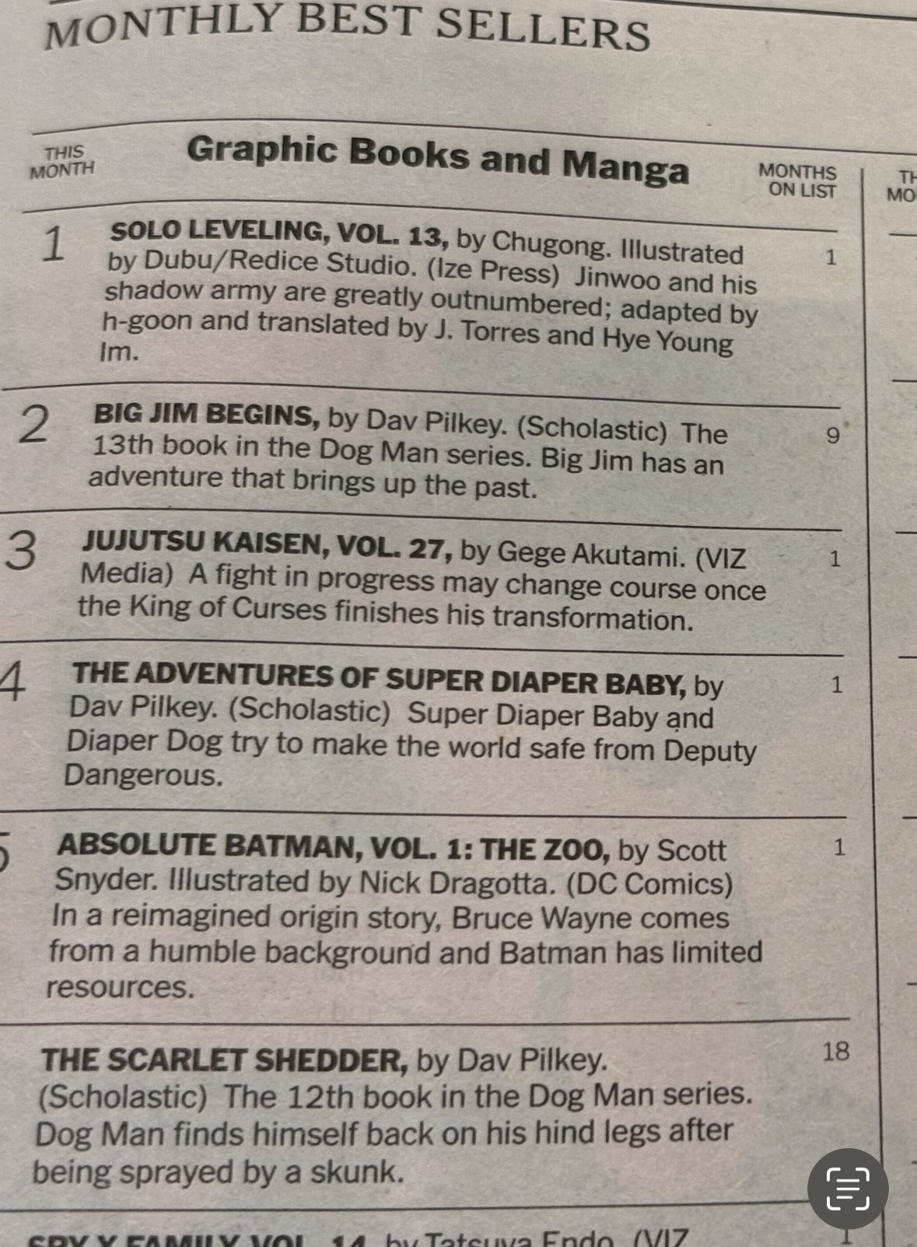The height and width of the screenshot is (1247, 917).
Task: Tap The Scarlet Shedder title
Action: click(224, 1060)
